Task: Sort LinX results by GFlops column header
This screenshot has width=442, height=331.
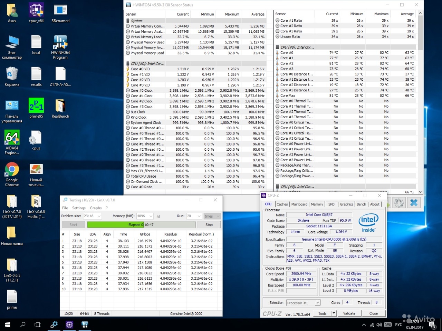Action: (145, 234)
